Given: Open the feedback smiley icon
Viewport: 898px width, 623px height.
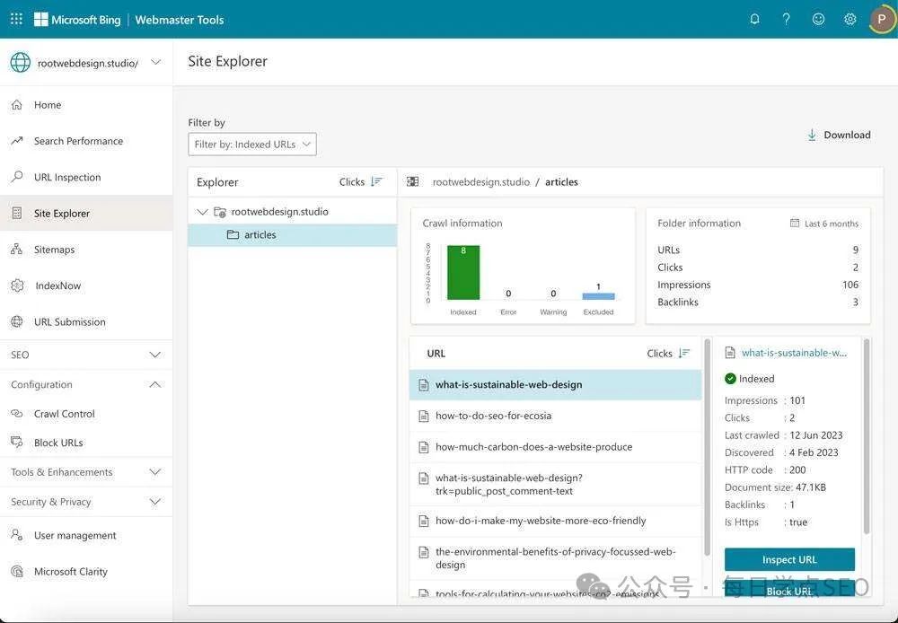Looking at the screenshot, I should (x=818, y=19).
